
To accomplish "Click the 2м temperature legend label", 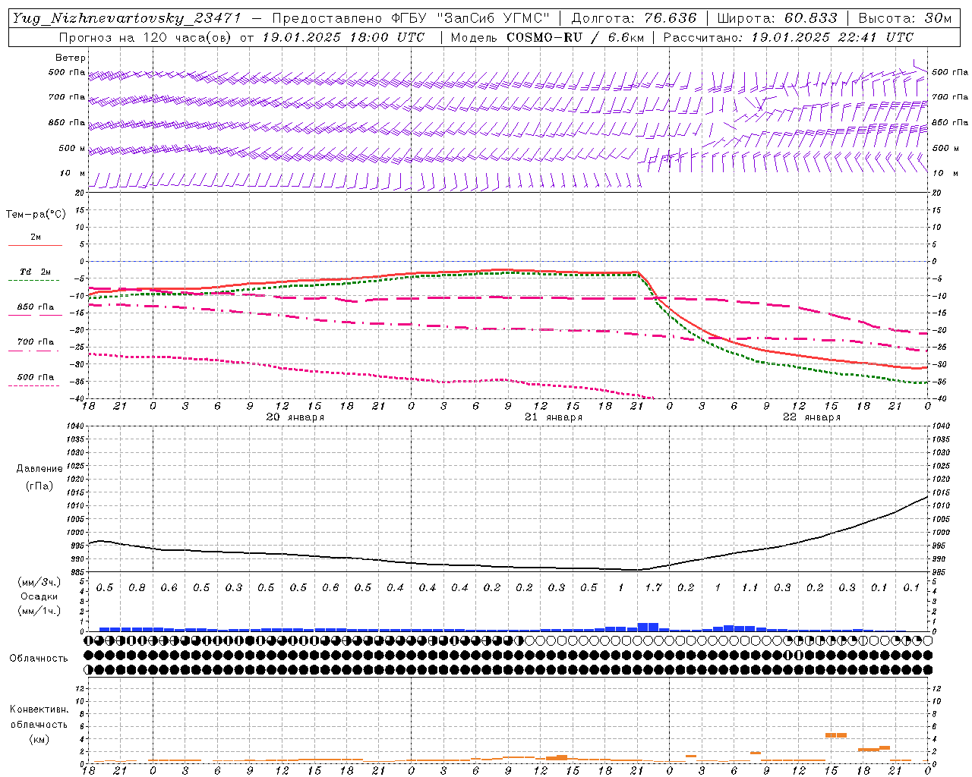I will pos(36,238).
